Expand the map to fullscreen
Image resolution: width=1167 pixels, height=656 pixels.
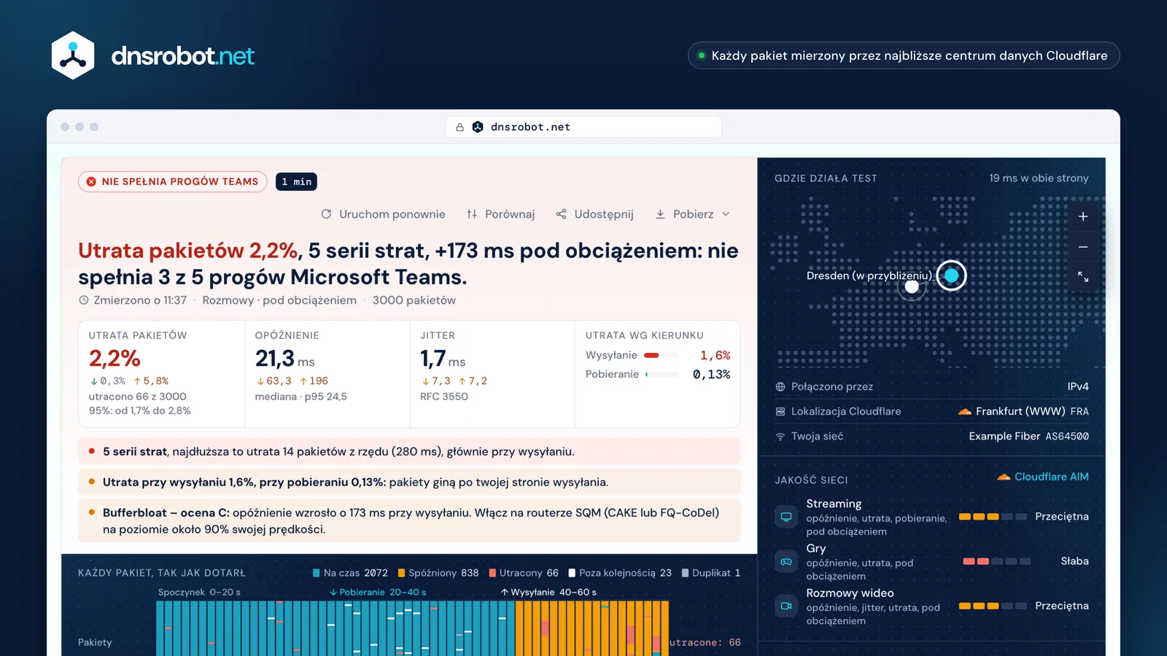pos(1083,277)
